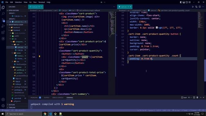Expand the backend folder
The image size is (206, 116).
[x=16, y=27]
